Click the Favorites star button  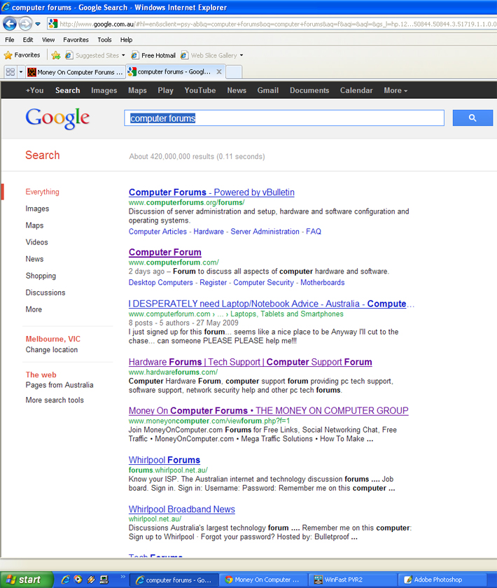click(x=22, y=55)
